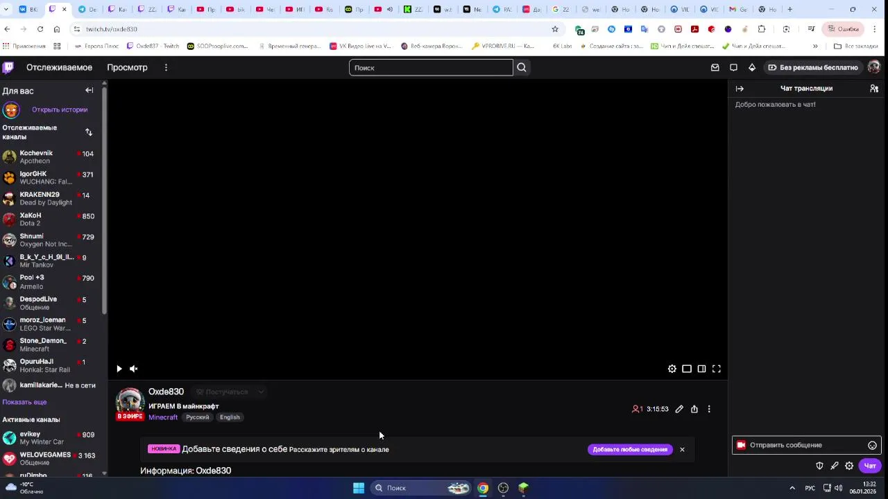Open the Отслеживаемое tab
This screenshot has height=499, width=888.
click(59, 67)
